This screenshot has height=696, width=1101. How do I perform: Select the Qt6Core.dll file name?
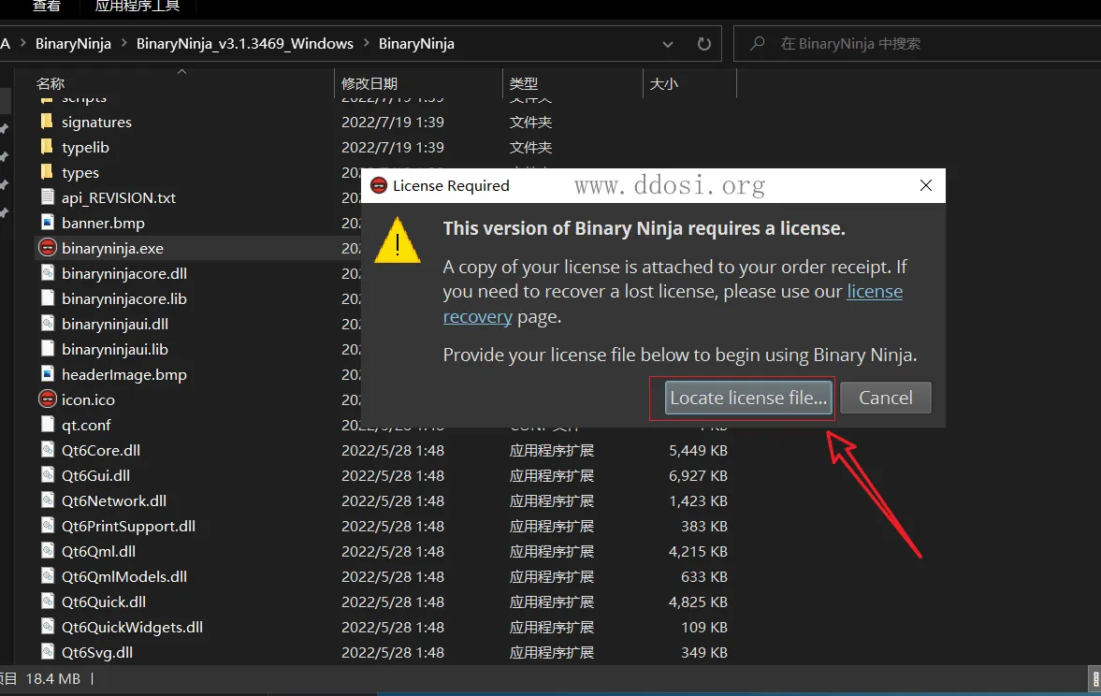coord(100,450)
